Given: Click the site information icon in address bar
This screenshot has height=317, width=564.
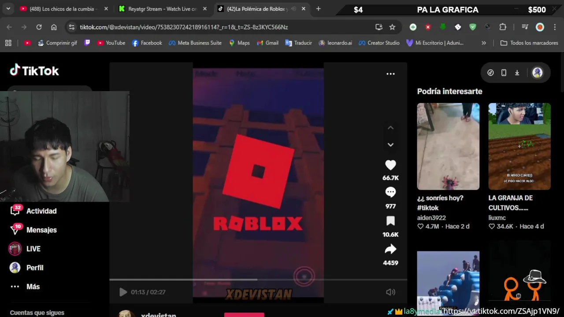Looking at the screenshot, I should [x=72, y=27].
